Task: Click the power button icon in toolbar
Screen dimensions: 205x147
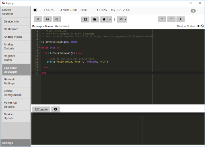Action: tap(57, 19)
